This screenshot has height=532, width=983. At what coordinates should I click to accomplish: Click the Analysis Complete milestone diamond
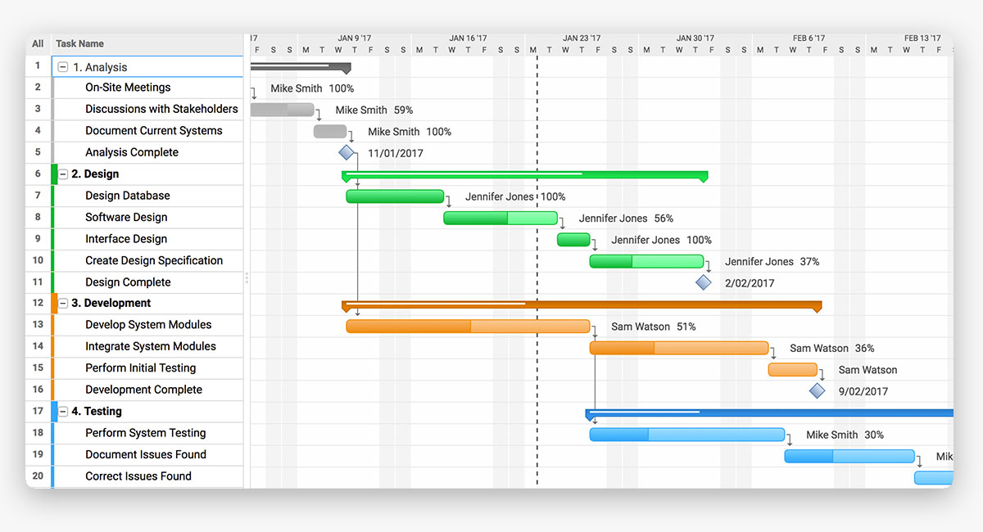tap(347, 152)
